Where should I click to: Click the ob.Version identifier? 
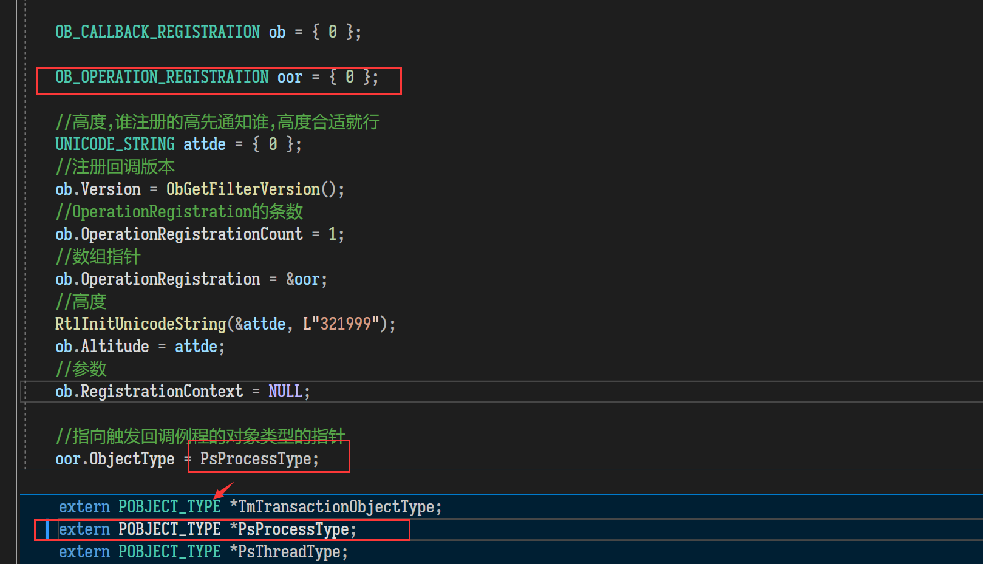98,189
